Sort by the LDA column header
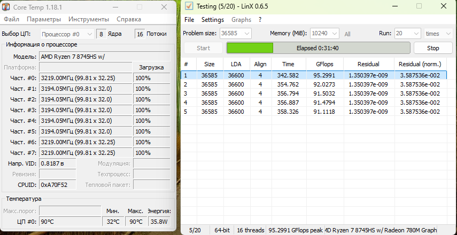Screen dimensions: 457x235 [x=236, y=64]
